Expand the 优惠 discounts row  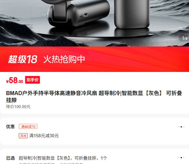[94, 131]
